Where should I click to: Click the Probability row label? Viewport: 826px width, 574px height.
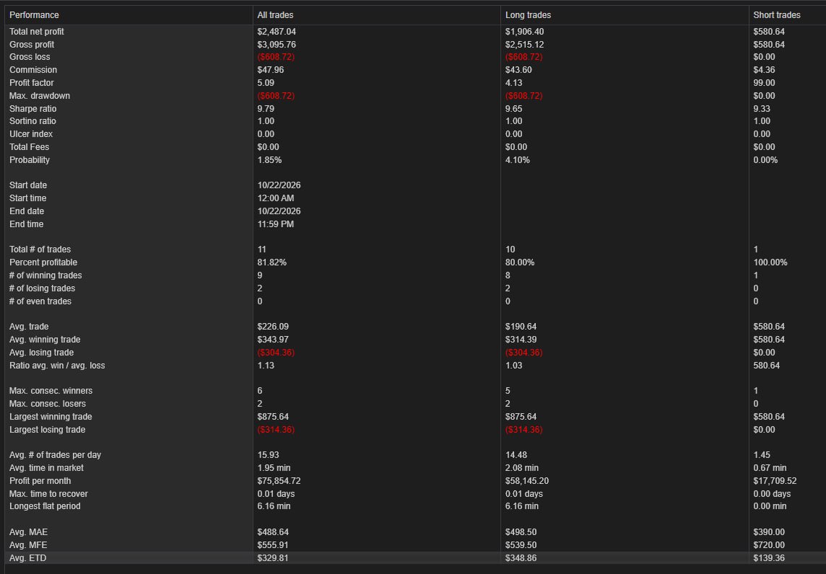pyautogui.click(x=30, y=160)
